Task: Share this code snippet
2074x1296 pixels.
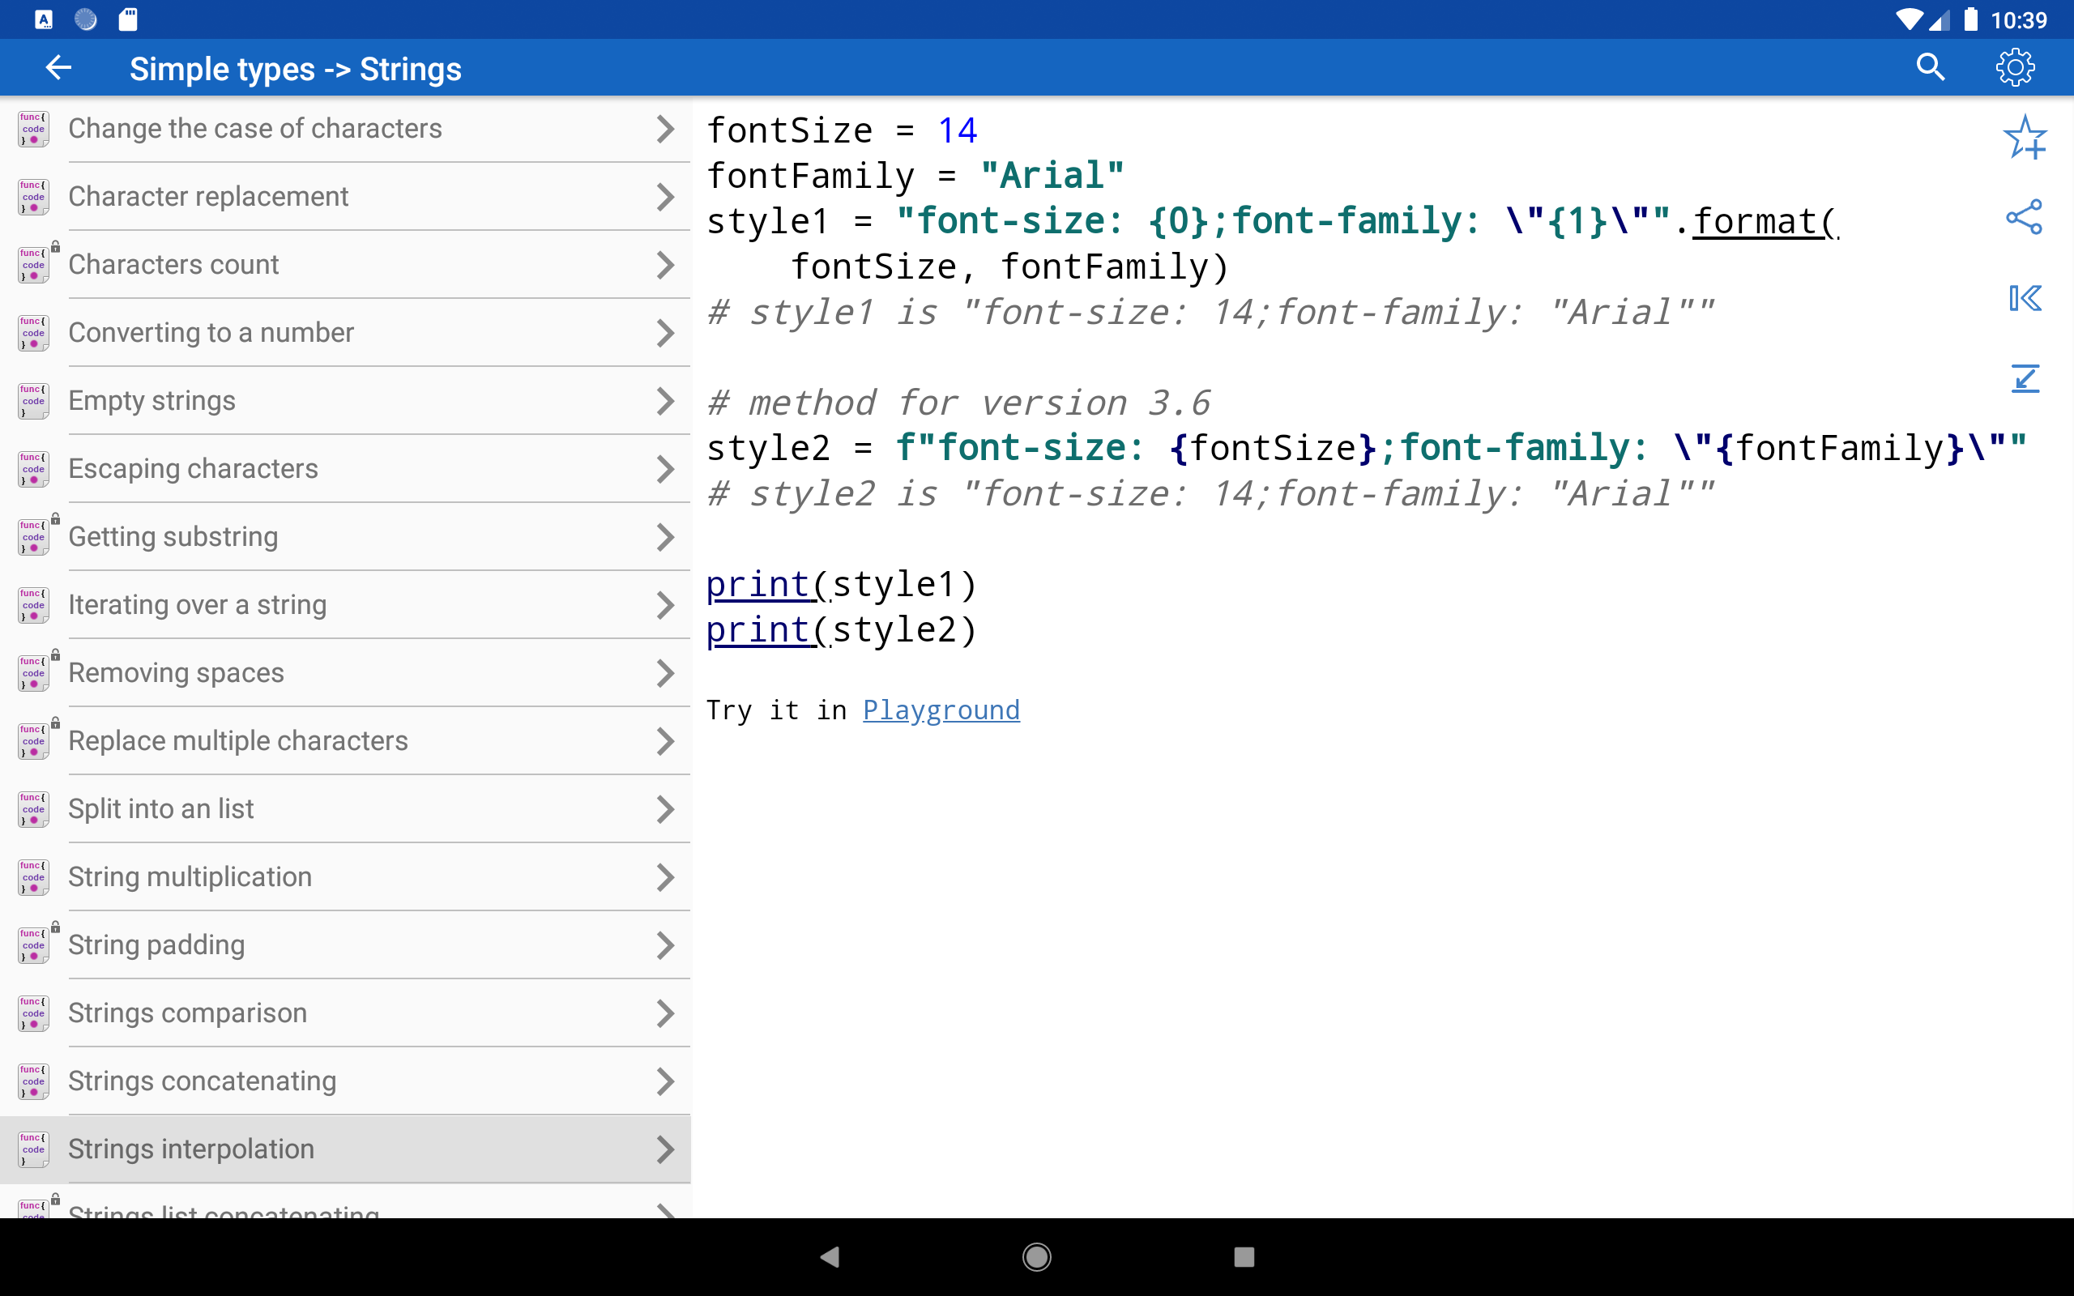Action: tap(2025, 217)
